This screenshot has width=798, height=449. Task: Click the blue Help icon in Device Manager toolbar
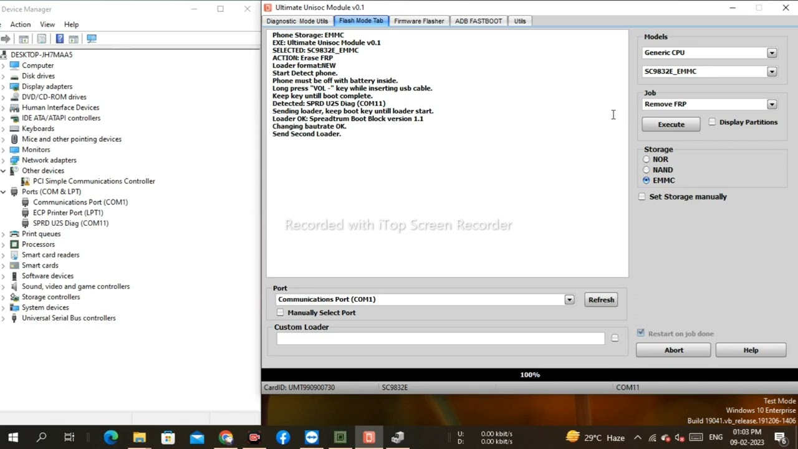(59, 39)
